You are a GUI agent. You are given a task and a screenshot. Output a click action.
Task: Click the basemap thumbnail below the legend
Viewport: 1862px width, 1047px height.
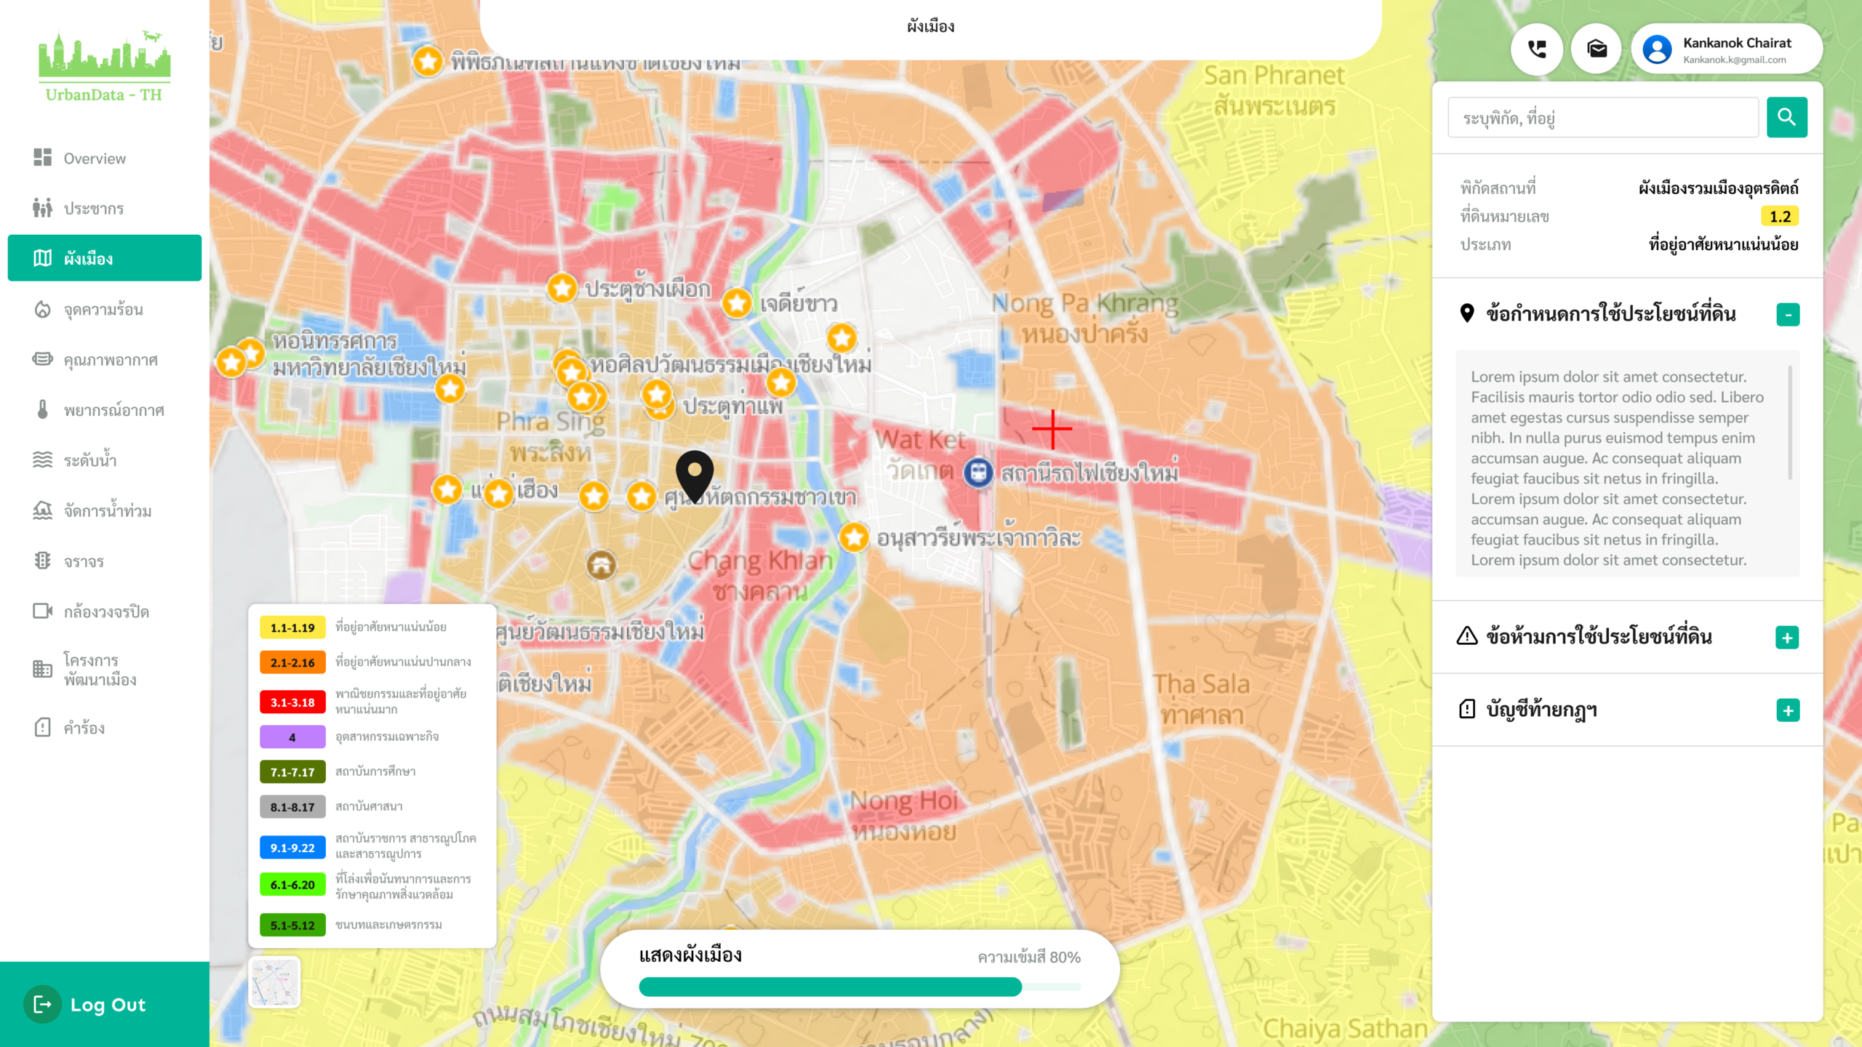(x=274, y=982)
